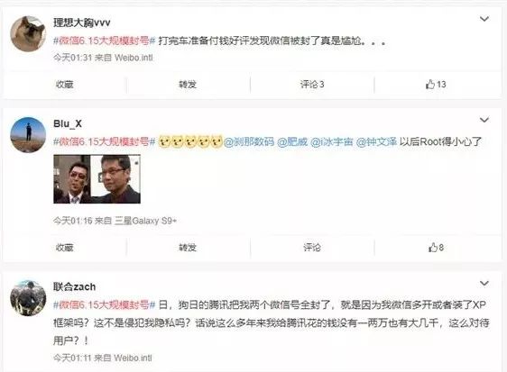Image resolution: width=507 pixels, height=372 pixels.
Task: Open the #微信6.15大规模封号# hashtag in first post
Action: (x=105, y=41)
